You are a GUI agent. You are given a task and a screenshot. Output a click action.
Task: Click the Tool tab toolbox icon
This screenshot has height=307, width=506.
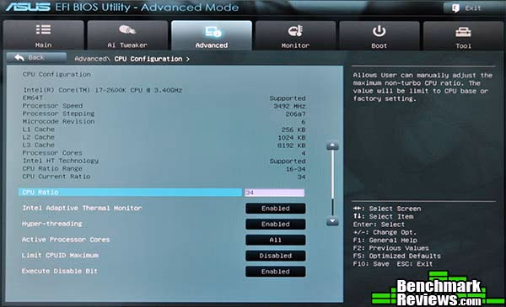(463, 32)
